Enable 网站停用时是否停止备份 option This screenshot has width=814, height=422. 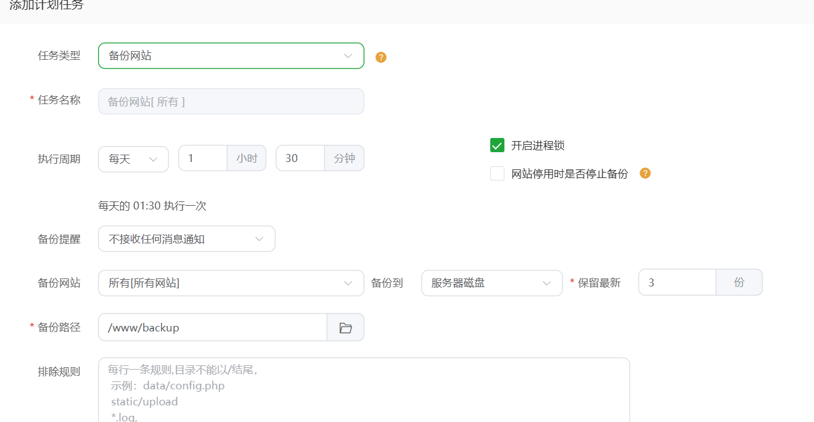[x=497, y=173]
